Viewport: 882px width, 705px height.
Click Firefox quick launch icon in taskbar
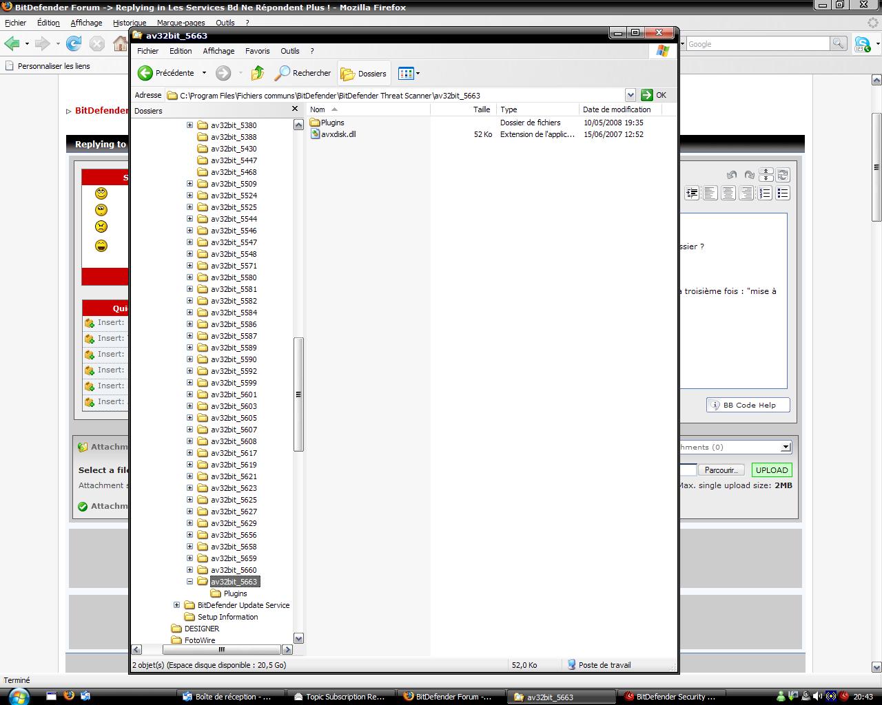68,696
